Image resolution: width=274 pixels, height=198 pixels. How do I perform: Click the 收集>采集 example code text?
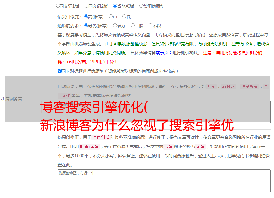(x=89, y=147)
